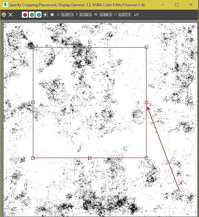Click the top-center crop region handle
Image resolution: width=199 pixels, height=217 pixels.
(90, 47)
